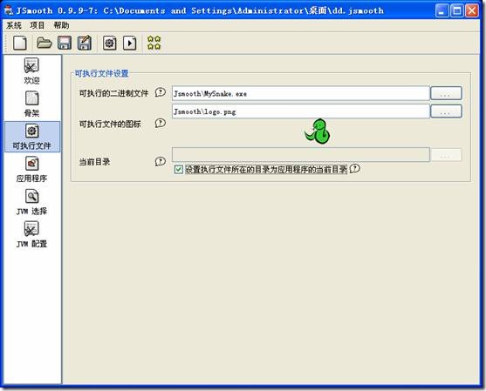486x391 pixels.
Task: Open the 应用程序 sidebar panel
Action: tap(31, 170)
